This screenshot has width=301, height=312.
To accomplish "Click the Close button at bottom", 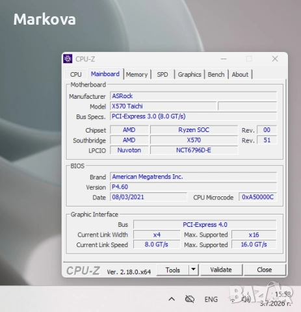I will 265,270.
